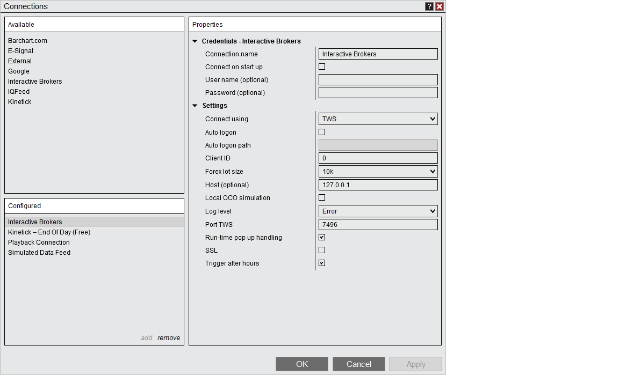The image size is (619, 375).
Task: Select Playback Connection in Configured list
Action: coord(39,242)
